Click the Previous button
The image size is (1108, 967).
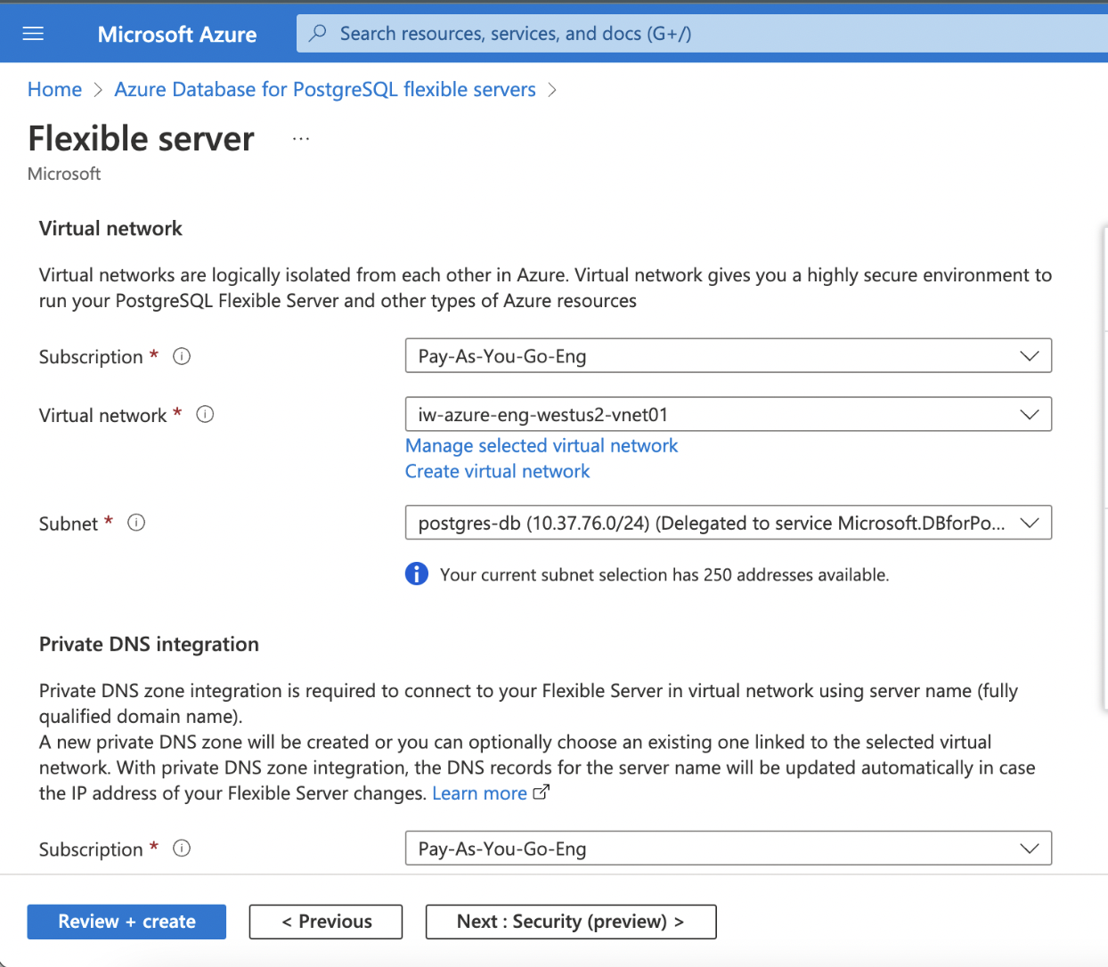[x=326, y=922]
